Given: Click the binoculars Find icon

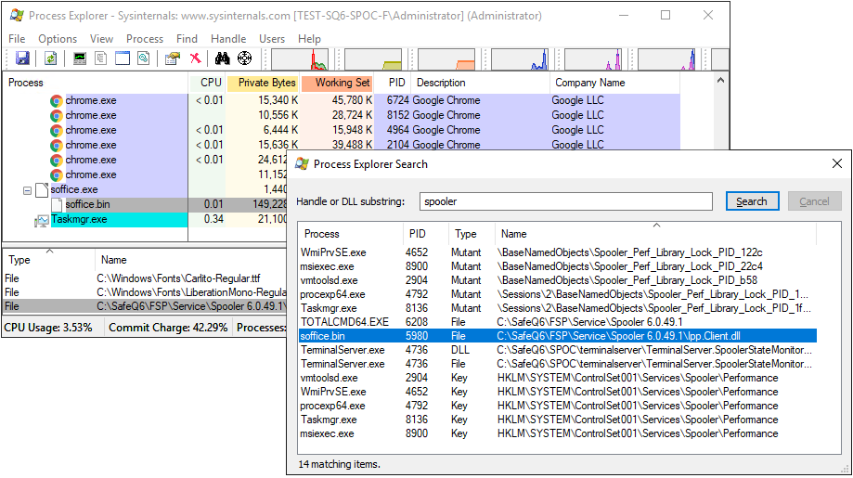Looking at the screenshot, I should pyautogui.click(x=223, y=58).
